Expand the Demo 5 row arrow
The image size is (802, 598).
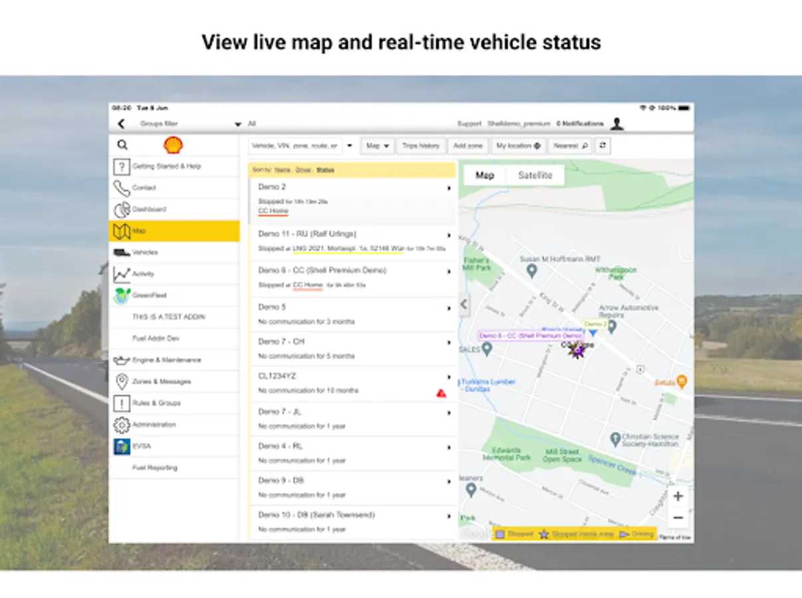point(449,308)
